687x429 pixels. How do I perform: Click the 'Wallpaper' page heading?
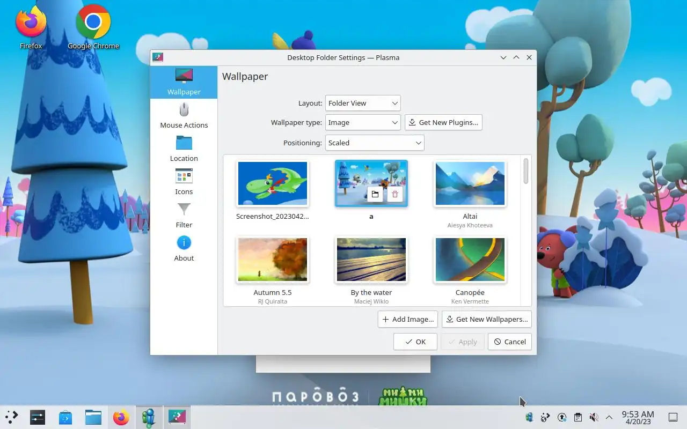pyautogui.click(x=245, y=76)
